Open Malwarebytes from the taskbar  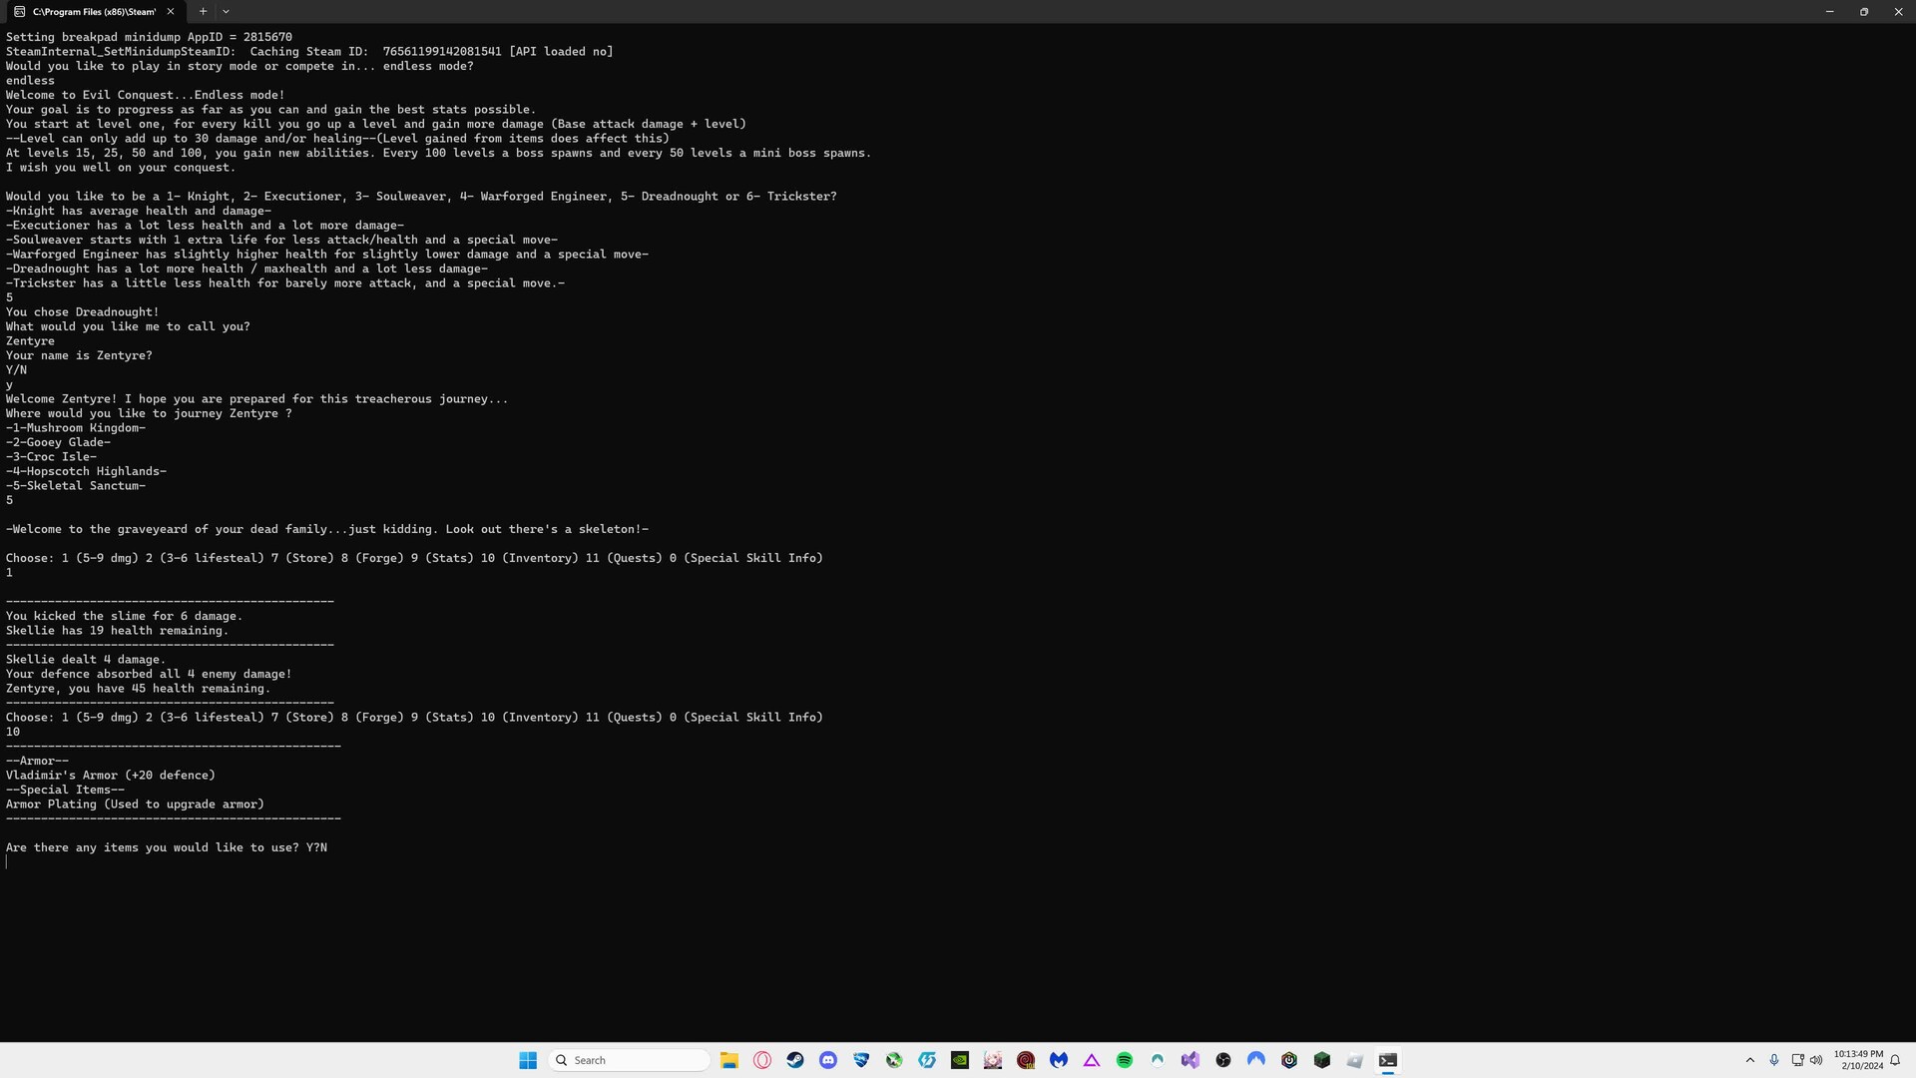(1059, 1060)
